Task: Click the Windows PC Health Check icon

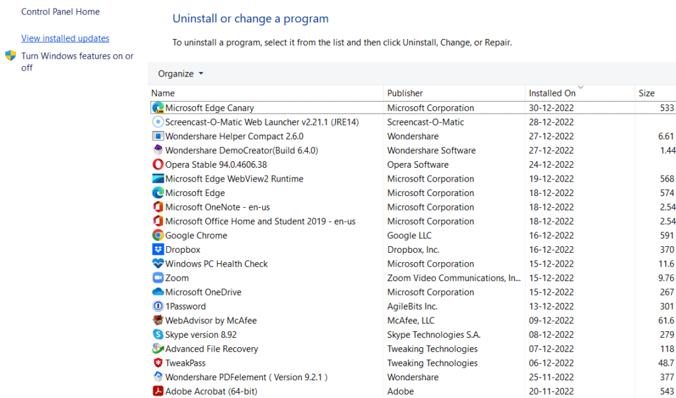Action: pos(158,263)
